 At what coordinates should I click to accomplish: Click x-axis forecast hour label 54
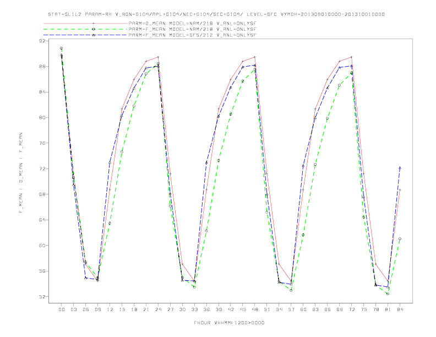[x=279, y=309]
